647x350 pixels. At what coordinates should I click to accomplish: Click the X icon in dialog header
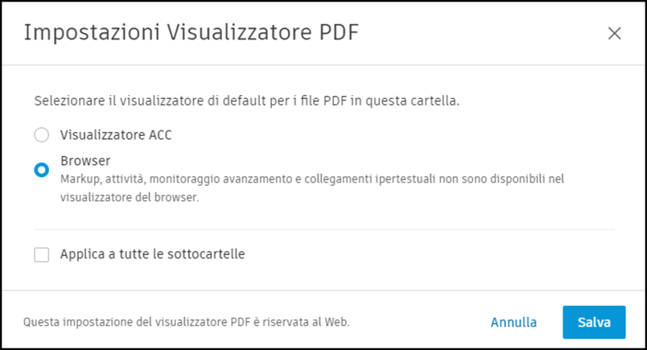[614, 33]
